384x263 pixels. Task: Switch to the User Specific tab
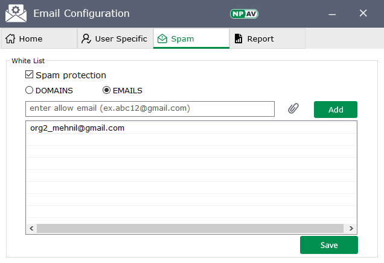(115, 39)
